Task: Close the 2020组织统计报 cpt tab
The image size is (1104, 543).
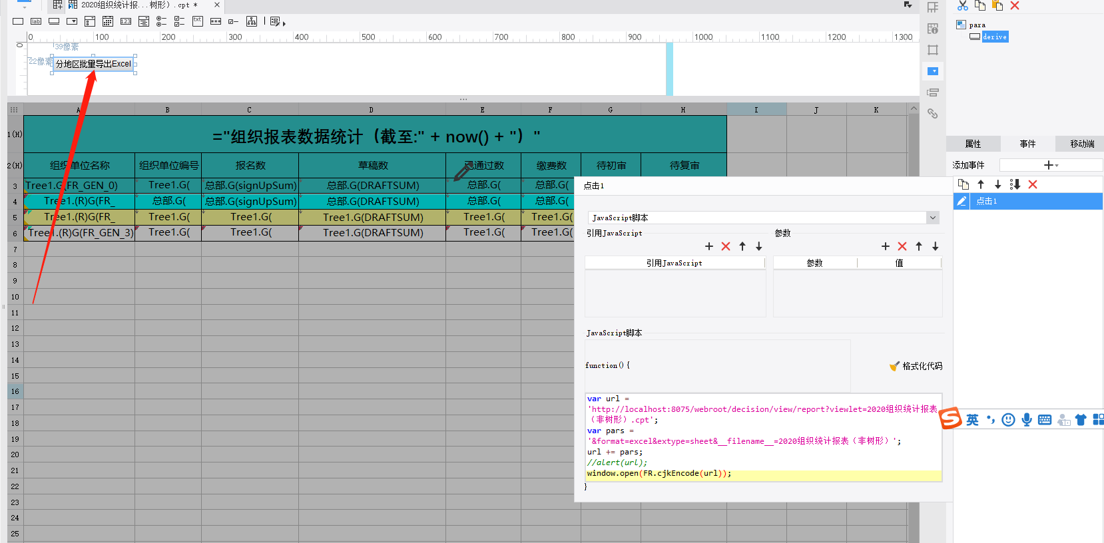Action: point(216,5)
